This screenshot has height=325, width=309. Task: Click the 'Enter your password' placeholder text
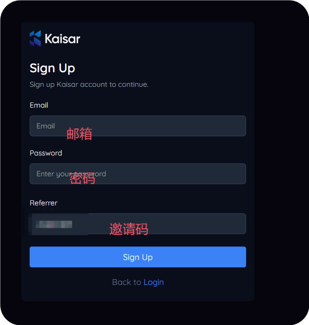point(71,174)
